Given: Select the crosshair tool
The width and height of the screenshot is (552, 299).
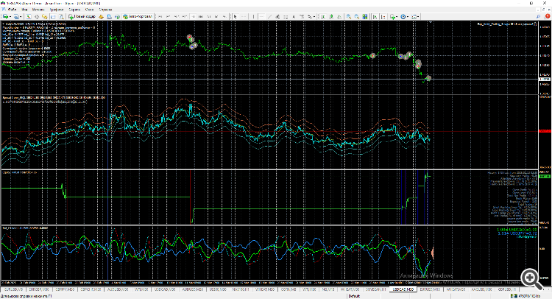Looking at the screenshot, I should tap(244, 16).
